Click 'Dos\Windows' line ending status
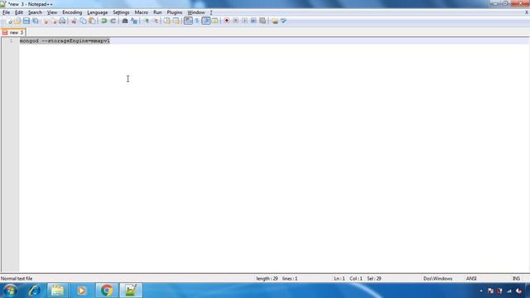 click(438, 279)
